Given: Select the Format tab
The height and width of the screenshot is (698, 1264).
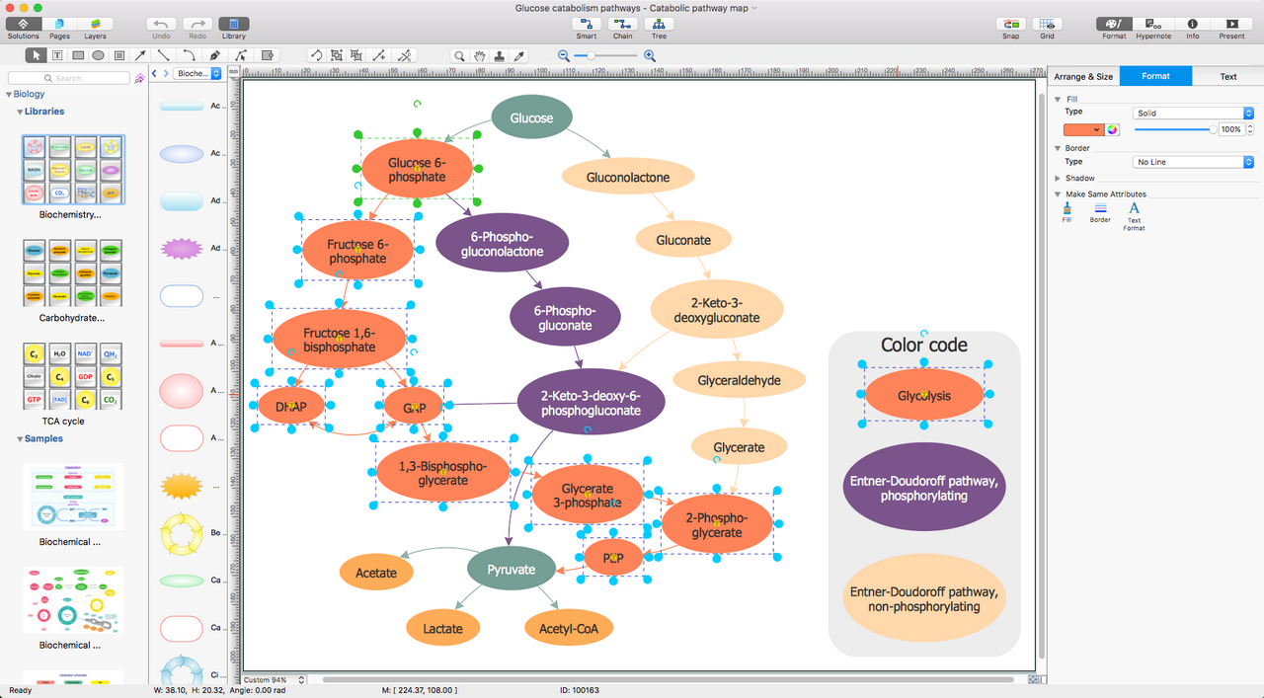Looking at the screenshot, I should (x=1155, y=76).
